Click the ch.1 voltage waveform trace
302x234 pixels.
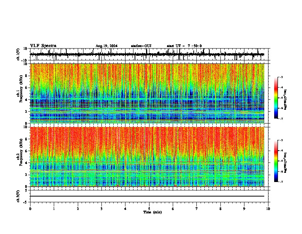point(147,54)
